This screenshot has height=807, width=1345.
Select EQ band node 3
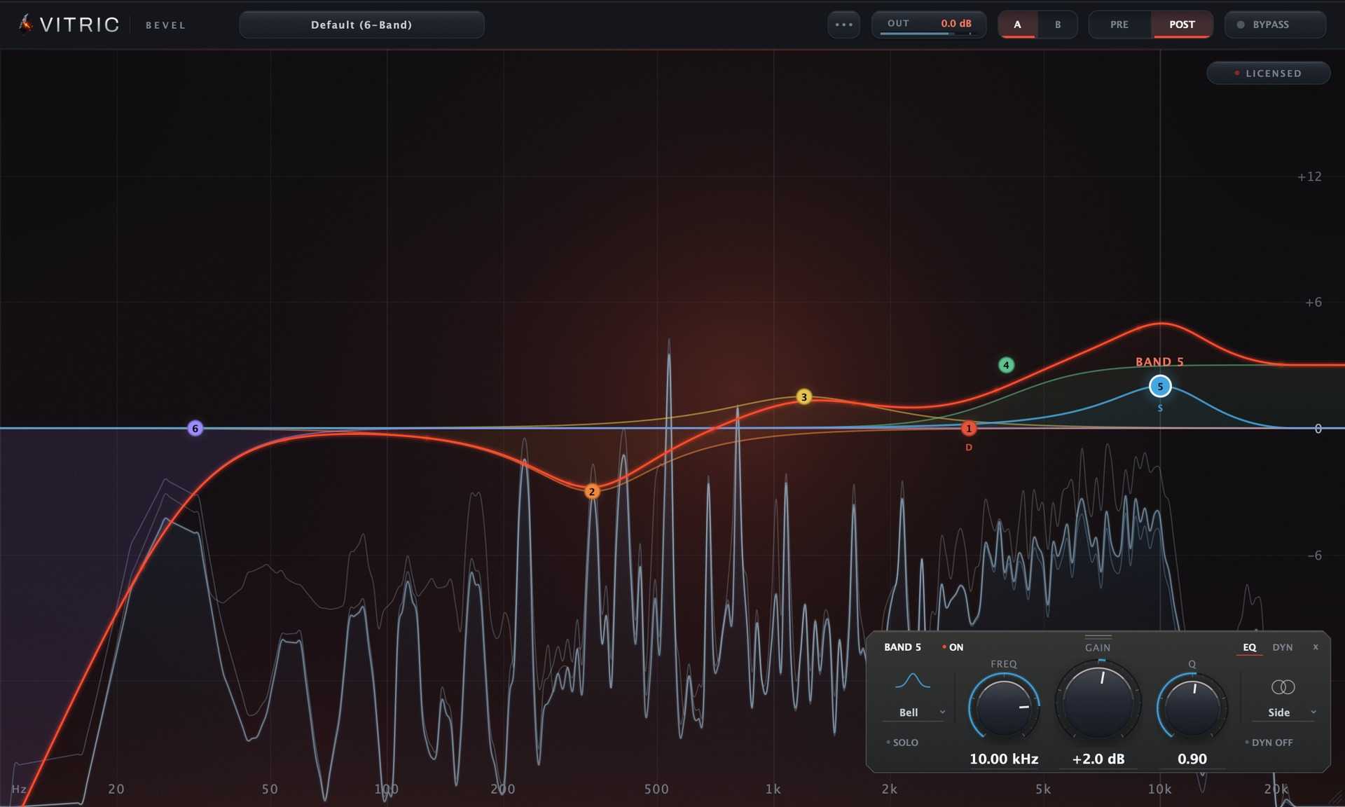coord(804,397)
